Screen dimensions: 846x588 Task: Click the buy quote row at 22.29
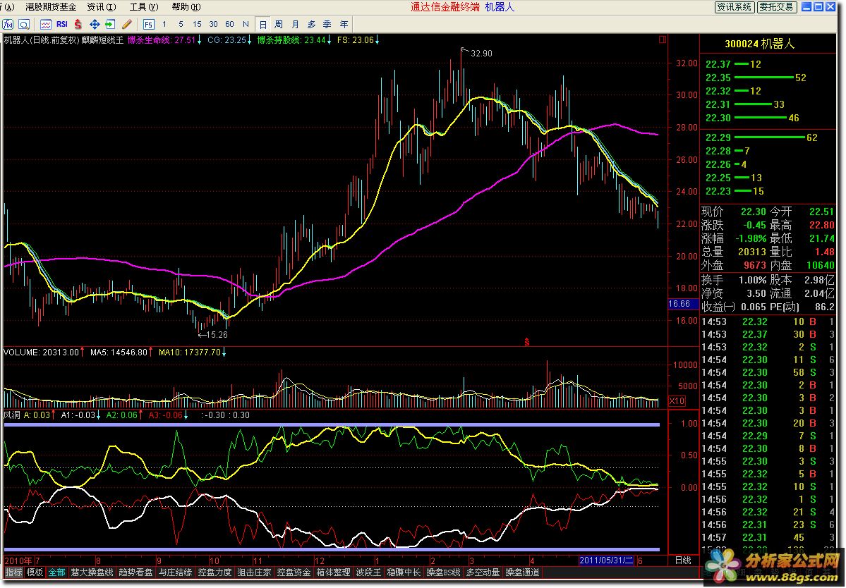click(x=761, y=137)
